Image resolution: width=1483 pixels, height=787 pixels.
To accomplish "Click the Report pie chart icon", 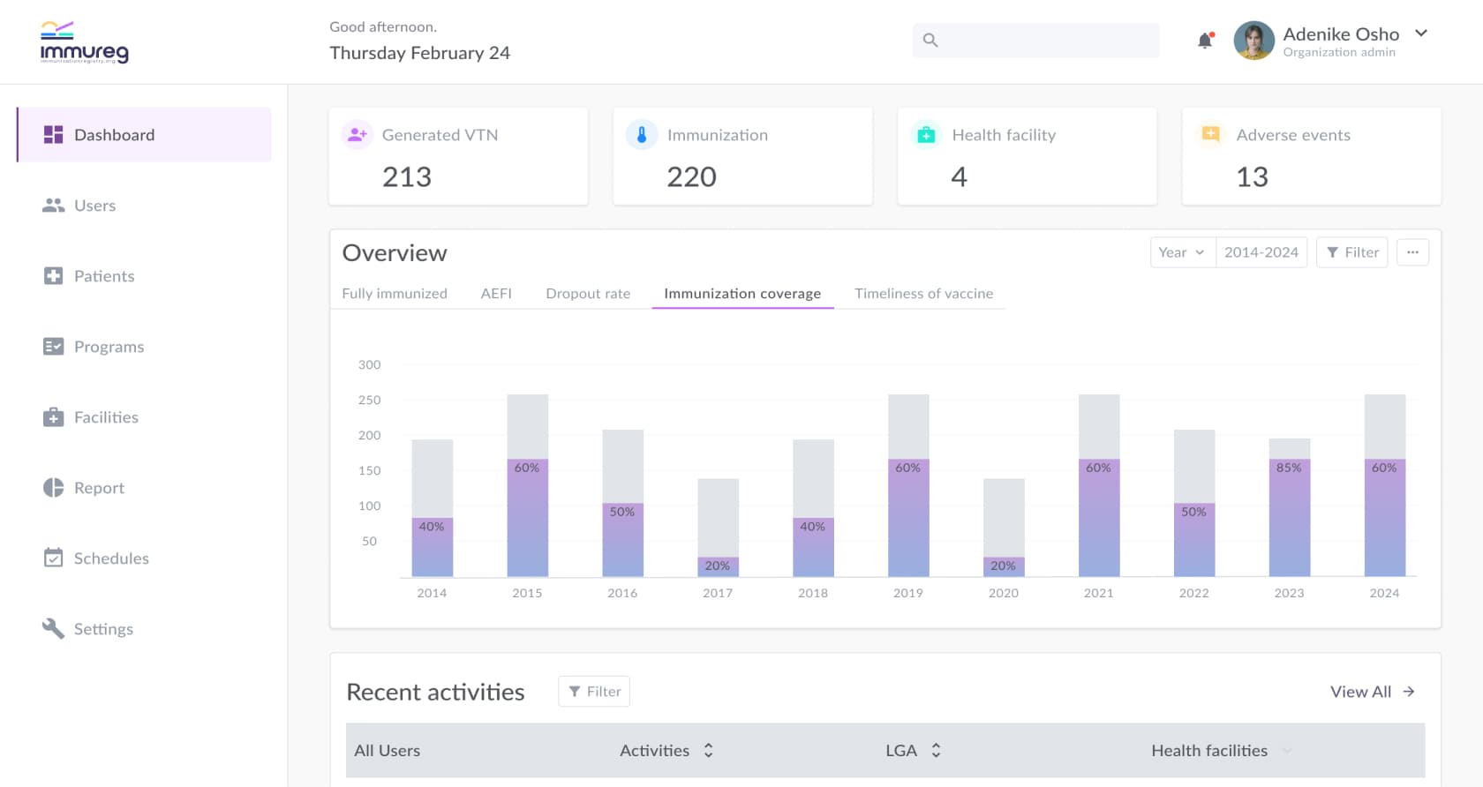I will [x=53, y=488].
